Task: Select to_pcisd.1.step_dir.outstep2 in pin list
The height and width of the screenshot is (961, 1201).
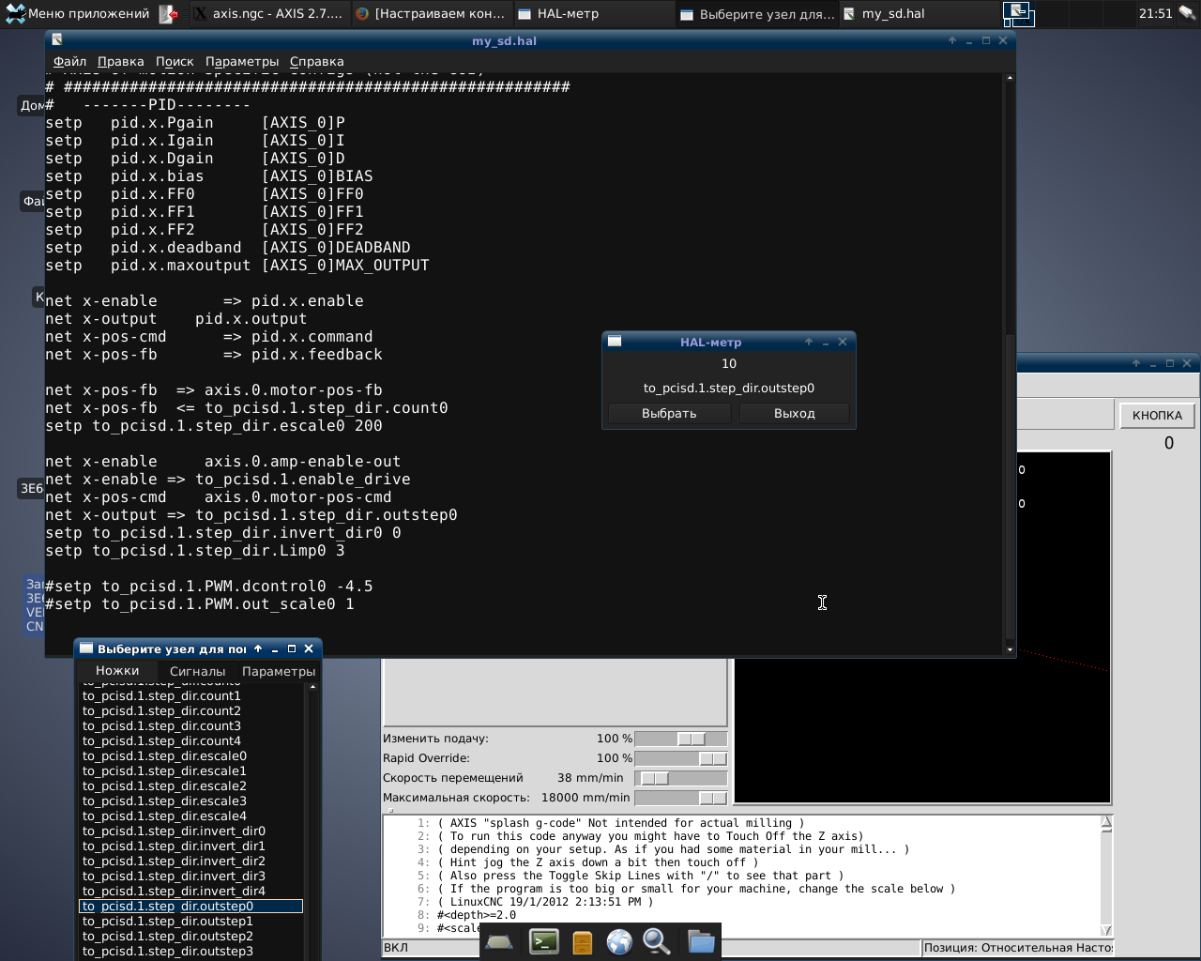Action: [191, 936]
